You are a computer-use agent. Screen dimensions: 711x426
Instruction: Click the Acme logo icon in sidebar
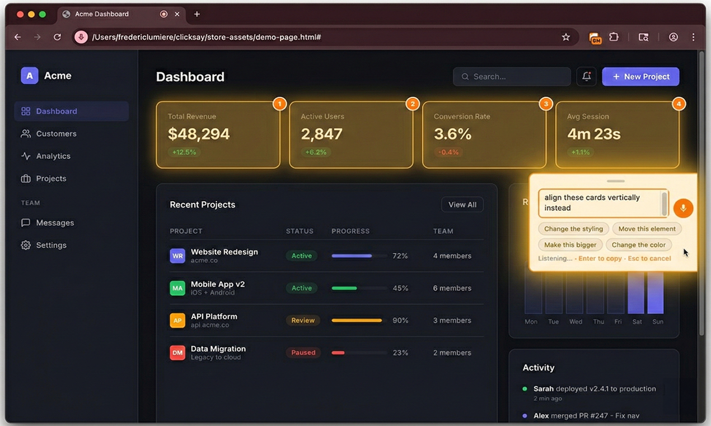coord(29,76)
